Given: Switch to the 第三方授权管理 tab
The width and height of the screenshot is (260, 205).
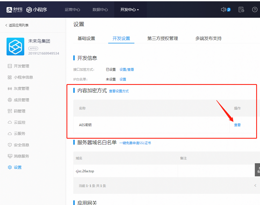Looking at the screenshot, I should [x=163, y=38].
